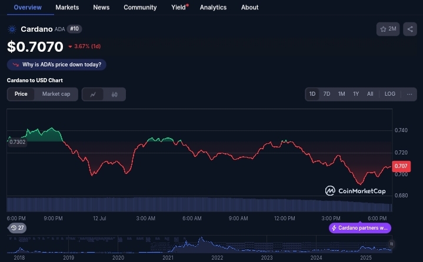View the Analytics tab
The width and height of the screenshot is (423, 262).
(213, 7)
